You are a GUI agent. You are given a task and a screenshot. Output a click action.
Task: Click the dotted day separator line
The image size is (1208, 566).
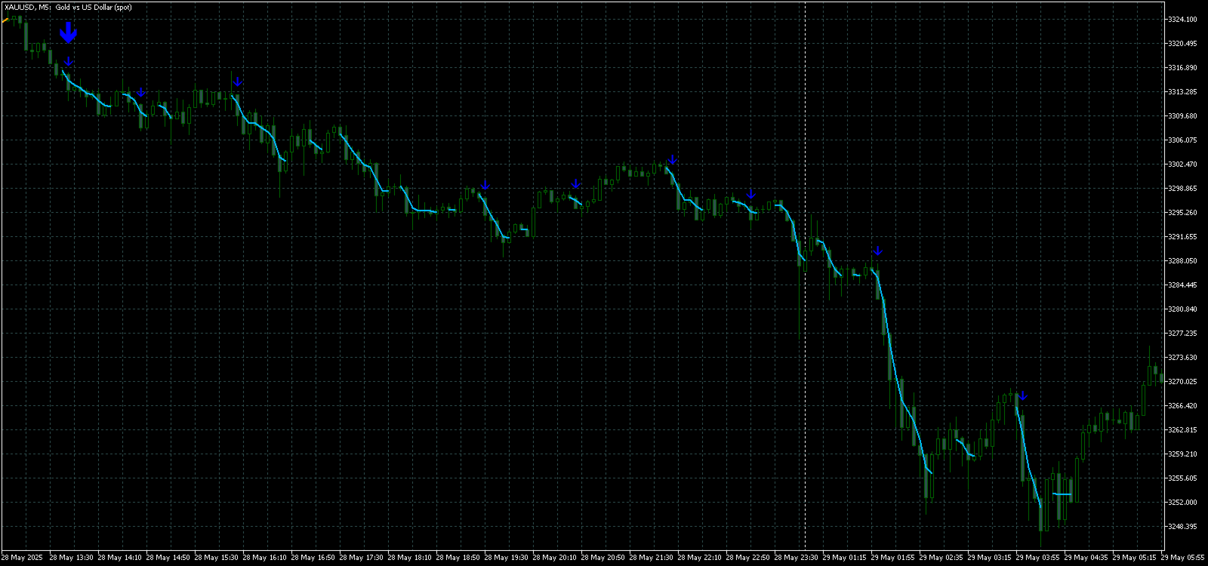click(806, 275)
